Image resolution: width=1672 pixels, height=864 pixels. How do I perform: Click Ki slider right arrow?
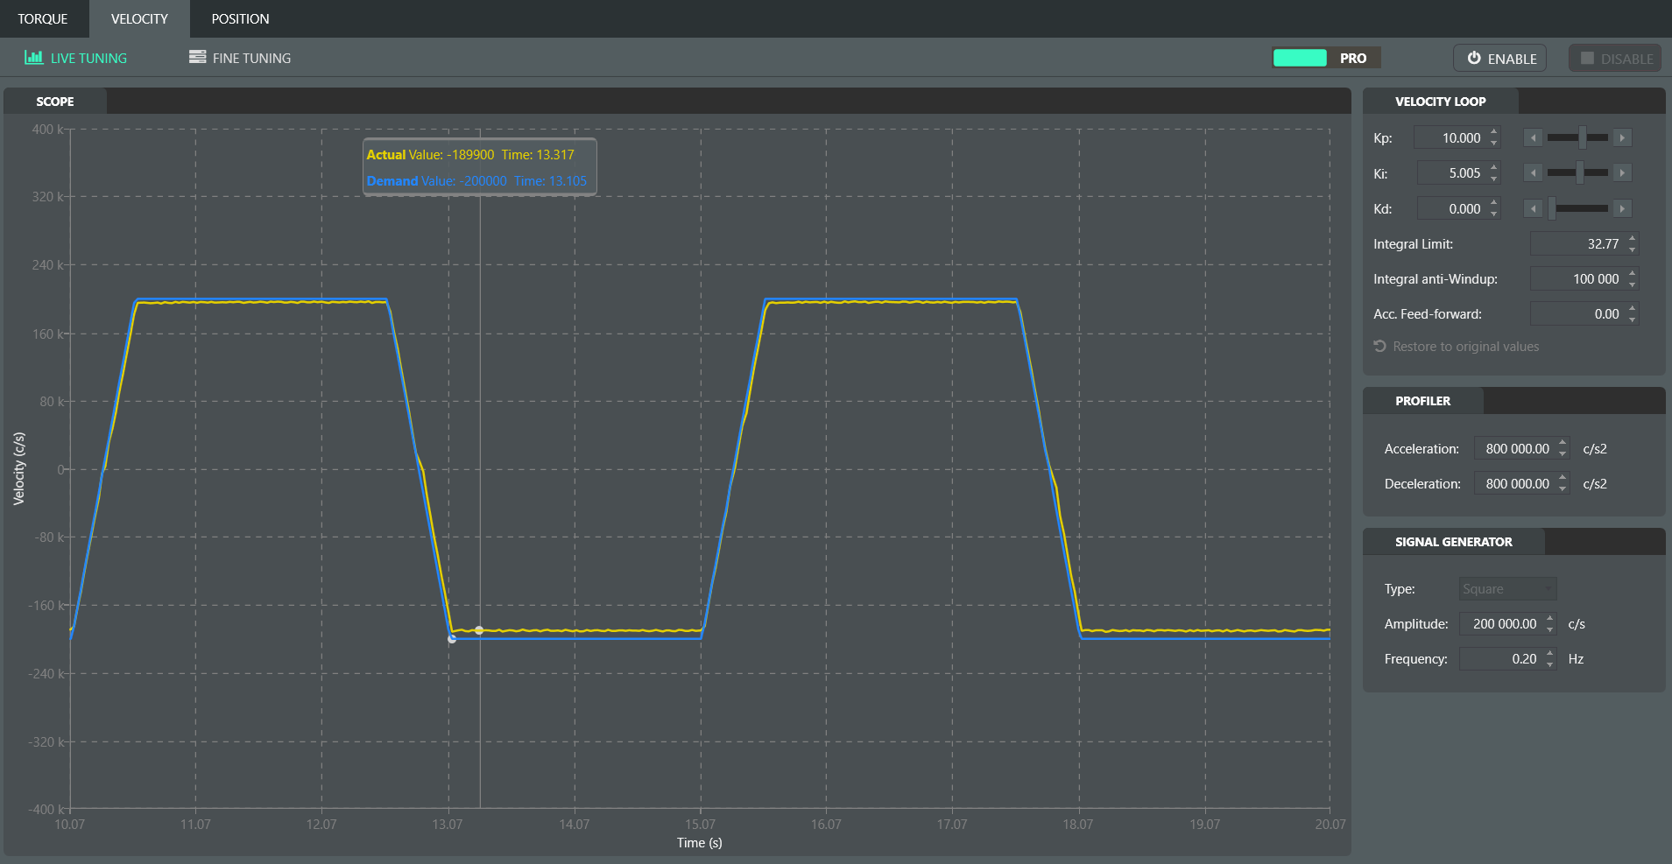pyautogui.click(x=1622, y=173)
